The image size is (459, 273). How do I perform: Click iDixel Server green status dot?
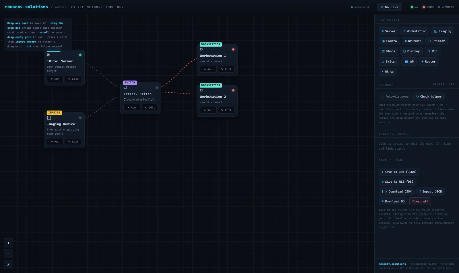tap(80, 55)
